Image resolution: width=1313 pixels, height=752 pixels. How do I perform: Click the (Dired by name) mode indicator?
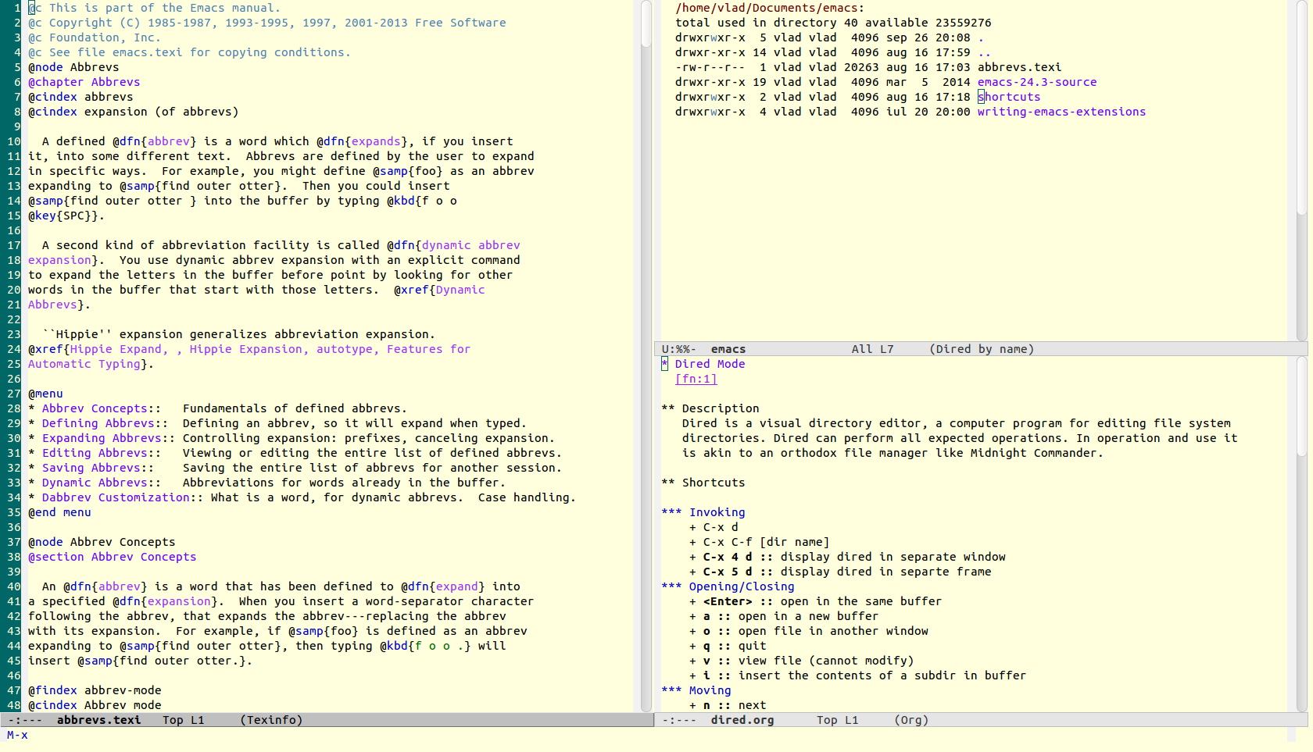pos(982,349)
